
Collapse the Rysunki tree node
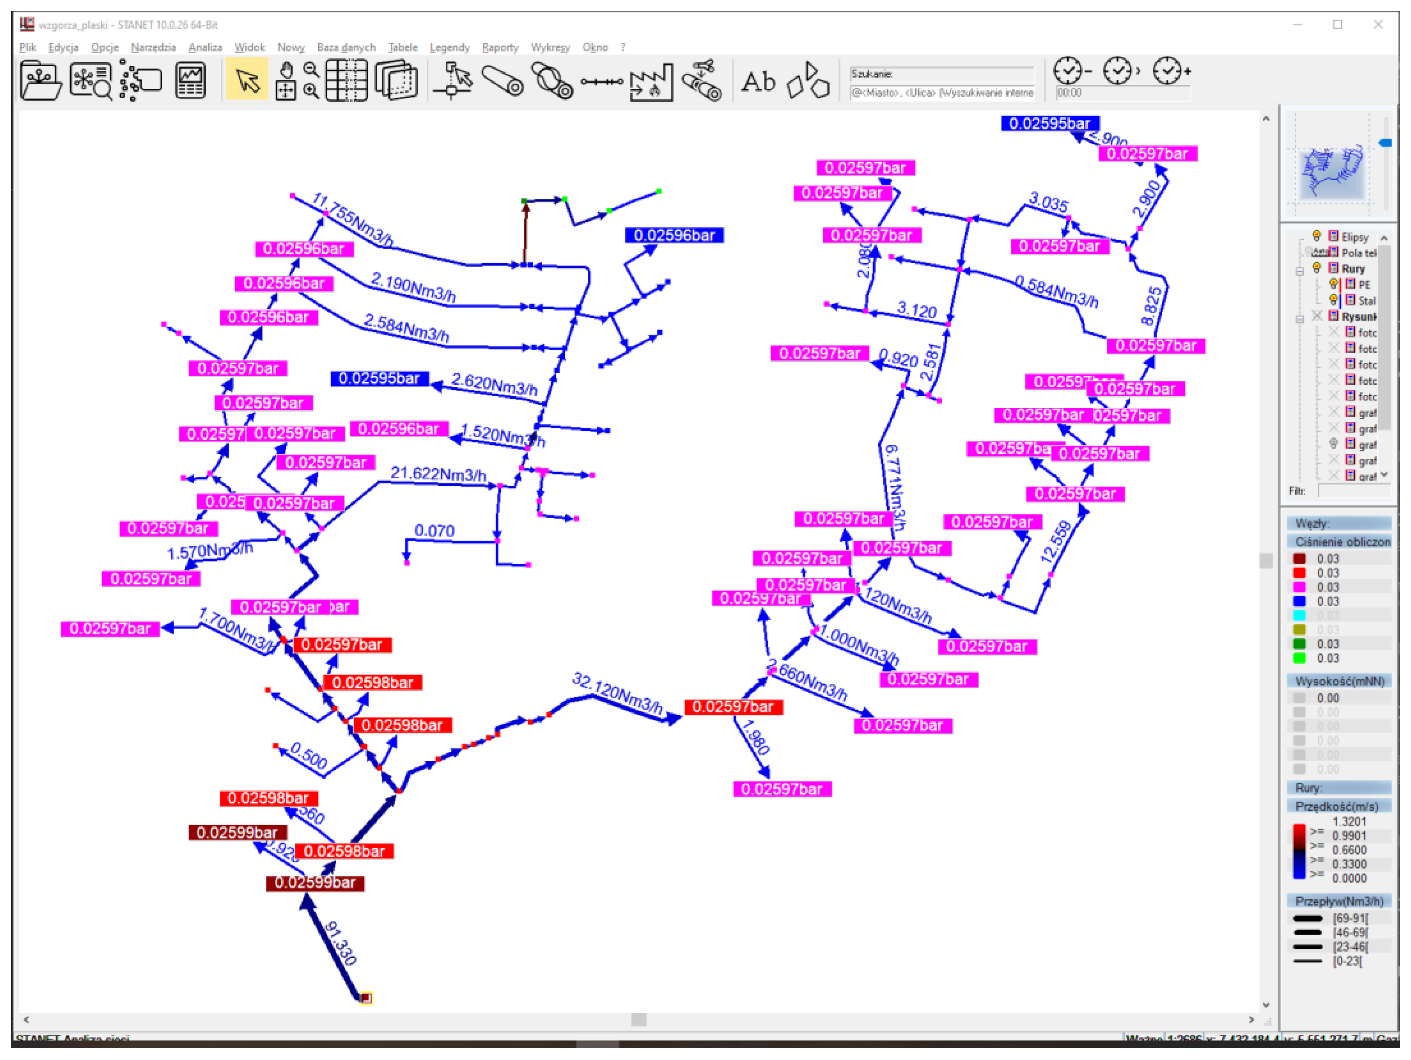[1299, 319]
